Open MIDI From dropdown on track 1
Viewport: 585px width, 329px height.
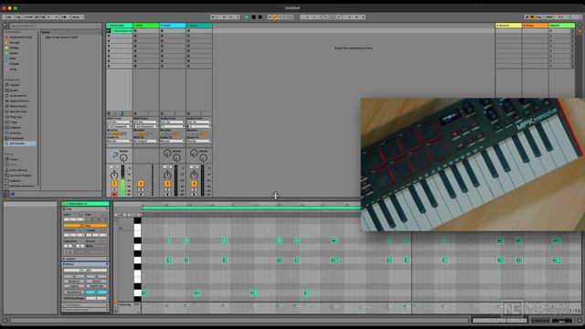(120, 122)
